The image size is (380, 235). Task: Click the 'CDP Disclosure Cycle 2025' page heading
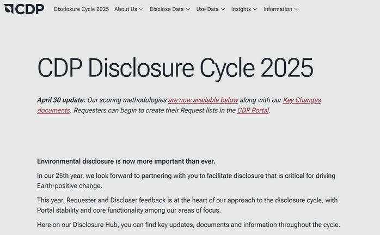click(x=175, y=68)
